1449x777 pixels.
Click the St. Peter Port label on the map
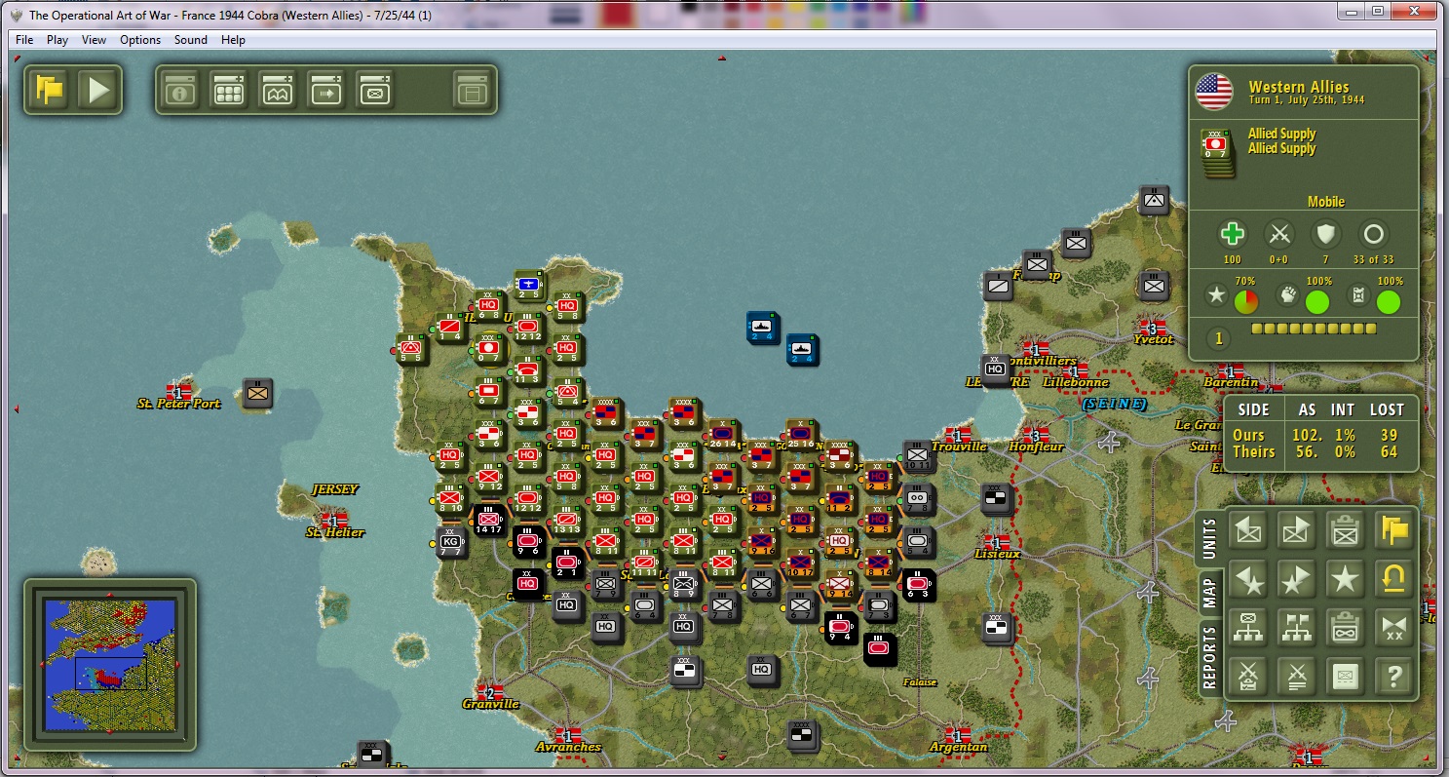178,404
